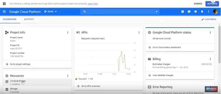
Task: Click the Error Reporting icon
Action: [x=149, y=87]
